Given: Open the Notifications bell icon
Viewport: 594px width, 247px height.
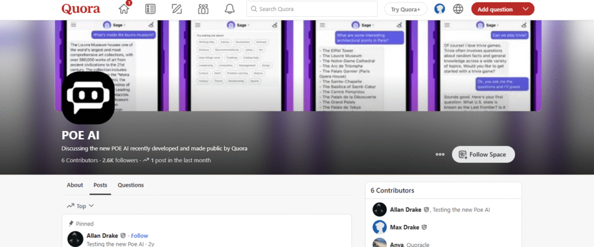Looking at the screenshot, I should [x=230, y=9].
